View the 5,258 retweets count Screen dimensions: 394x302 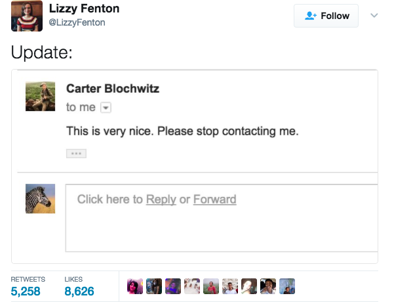[x=26, y=291]
